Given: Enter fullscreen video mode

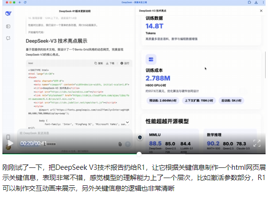Looking at the screenshot, I should click(x=257, y=143).
